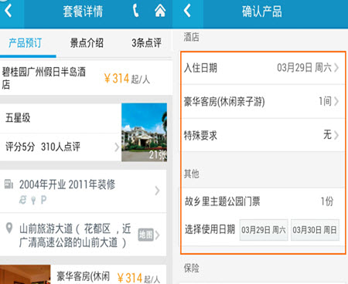Image resolution: width=348 pixels, height=284 pixels.
Task: Expand 2004年开业 hotel info row
Action: click(x=84, y=191)
